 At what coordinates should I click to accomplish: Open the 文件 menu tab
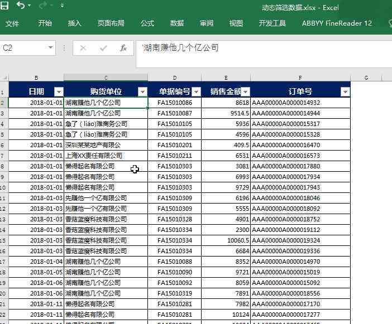point(12,23)
